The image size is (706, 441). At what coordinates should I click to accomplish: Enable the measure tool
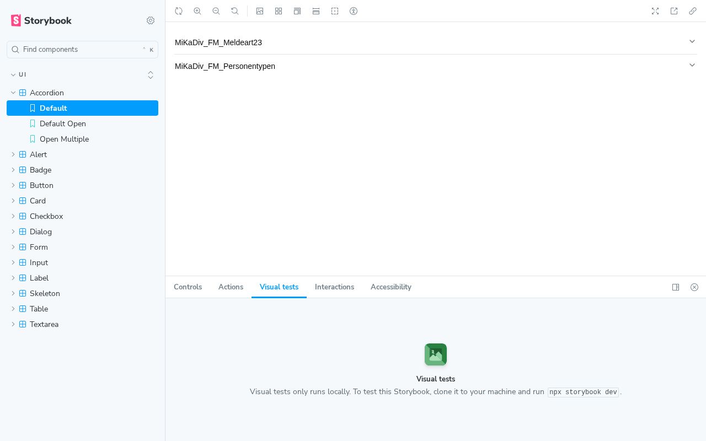[x=316, y=11]
